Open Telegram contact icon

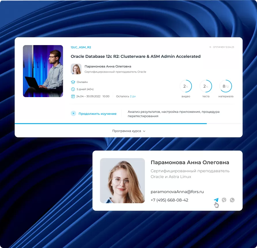click(216, 200)
